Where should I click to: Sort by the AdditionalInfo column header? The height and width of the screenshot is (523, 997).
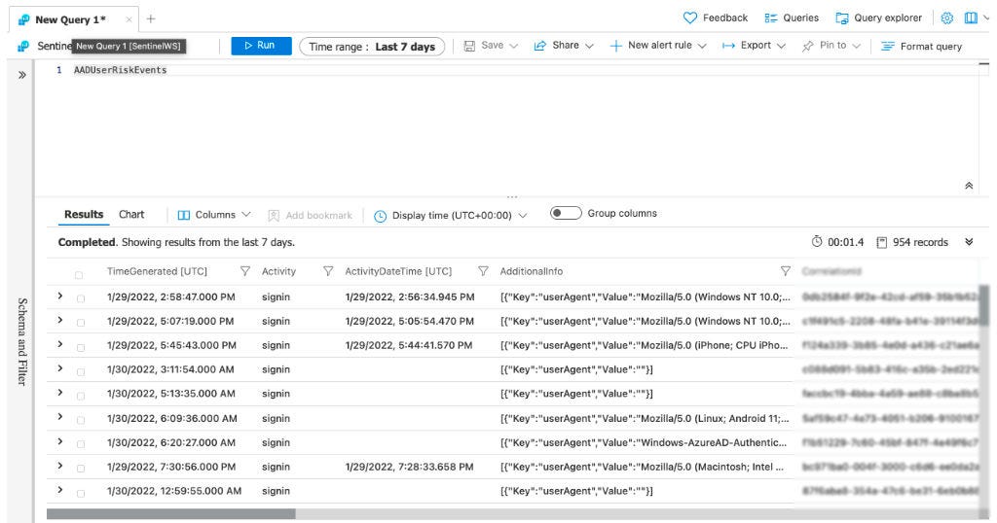[531, 271]
